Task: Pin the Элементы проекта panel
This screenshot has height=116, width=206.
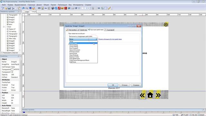Action: coord(18,12)
